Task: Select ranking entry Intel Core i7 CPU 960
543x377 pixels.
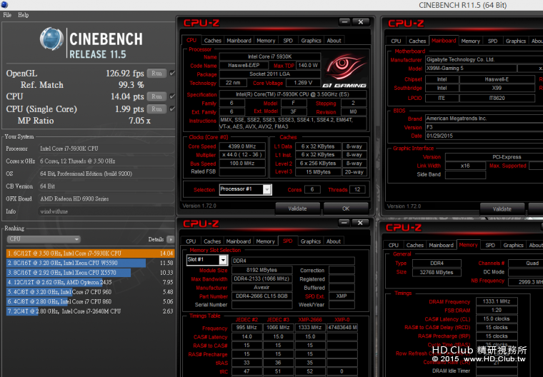Action: coord(90,292)
